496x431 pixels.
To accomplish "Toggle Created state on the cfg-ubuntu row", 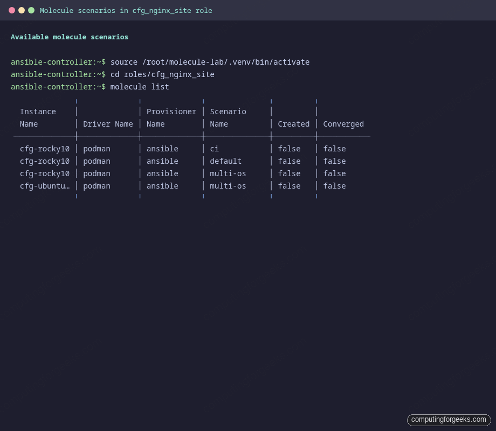I will coord(289,185).
